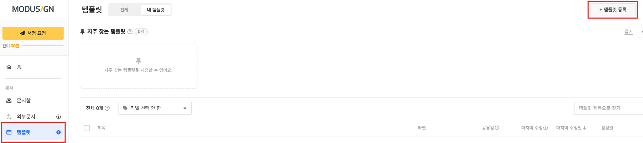Click the MODUSIGN logo

click(x=33, y=9)
